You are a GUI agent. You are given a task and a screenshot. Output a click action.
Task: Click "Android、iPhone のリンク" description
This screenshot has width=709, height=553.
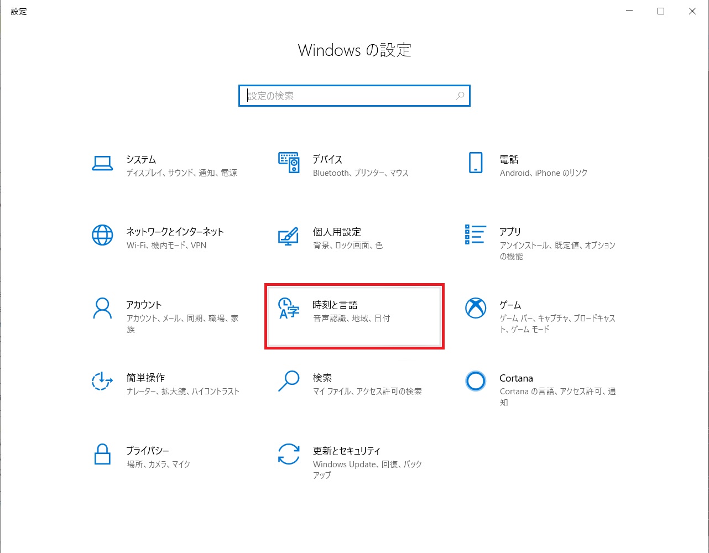pyautogui.click(x=544, y=173)
